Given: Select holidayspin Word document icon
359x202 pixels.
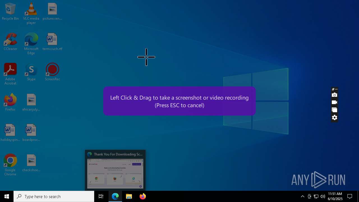Looking at the screenshot, I should pos(10,133).
